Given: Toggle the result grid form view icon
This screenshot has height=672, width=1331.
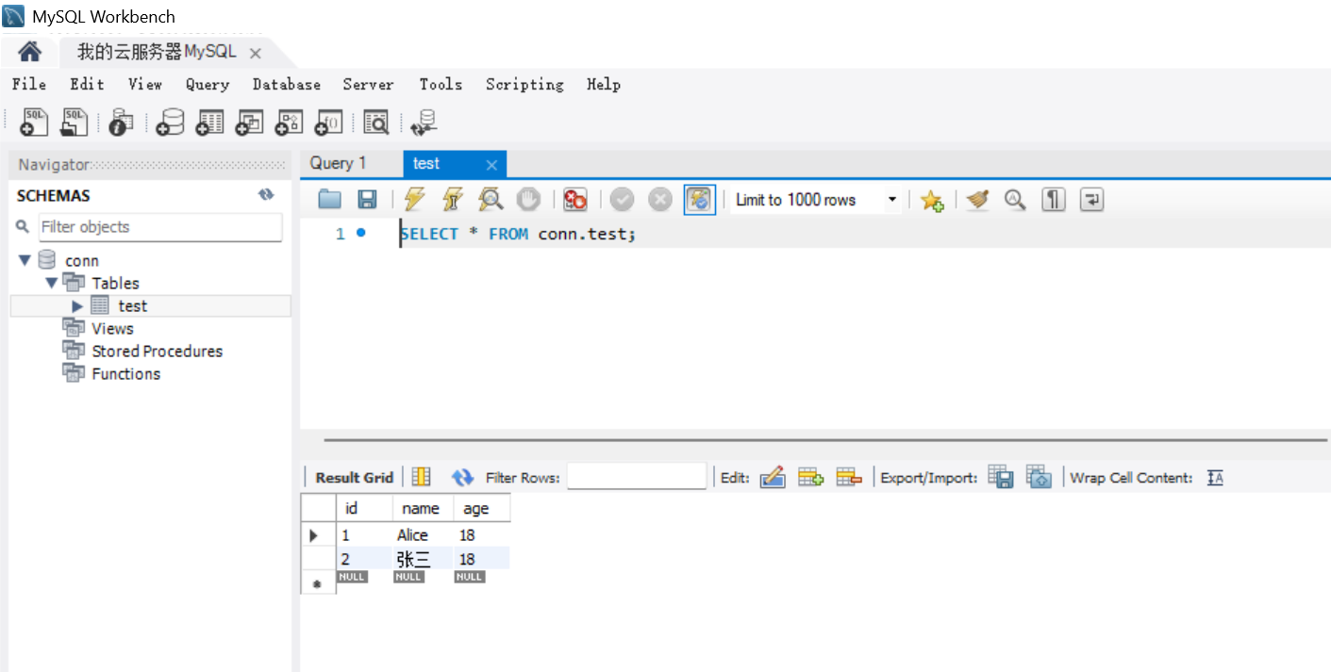Looking at the screenshot, I should [422, 477].
